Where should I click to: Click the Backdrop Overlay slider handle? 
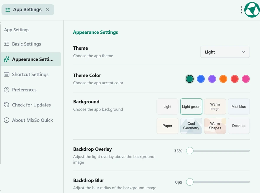coord(190,151)
